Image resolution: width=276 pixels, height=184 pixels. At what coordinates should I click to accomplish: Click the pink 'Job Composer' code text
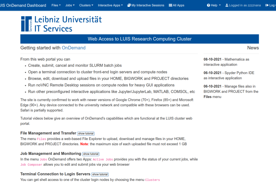31,165
